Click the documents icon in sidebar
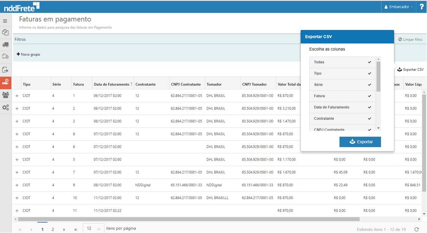The width and height of the screenshot is (427, 233). tap(5, 32)
